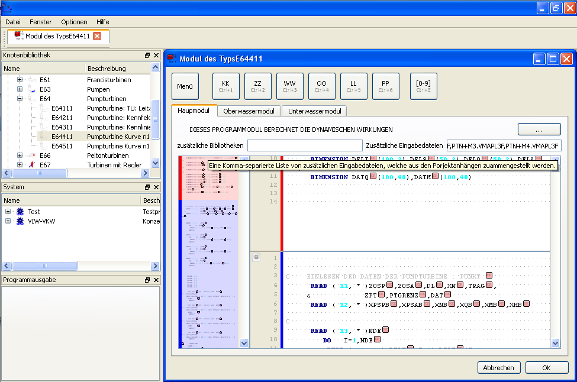Select the ZZ (Ctrl+2) toolbar button

[257, 86]
